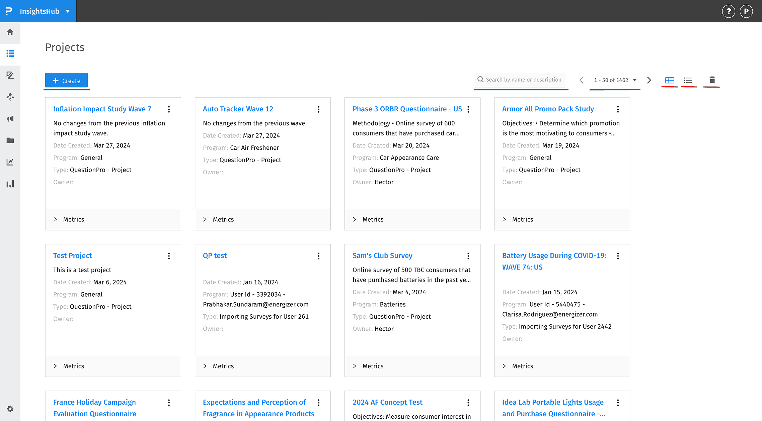This screenshot has height=421, width=762.
Task: Click the trash bin icon
Action: 712,80
